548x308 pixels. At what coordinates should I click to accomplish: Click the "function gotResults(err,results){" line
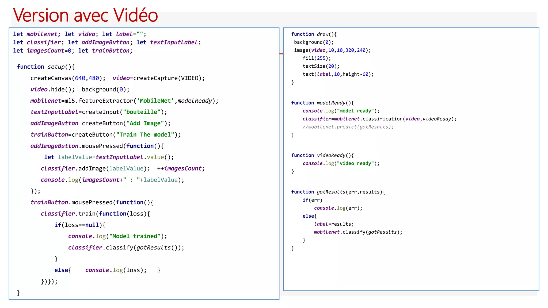(338, 192)
